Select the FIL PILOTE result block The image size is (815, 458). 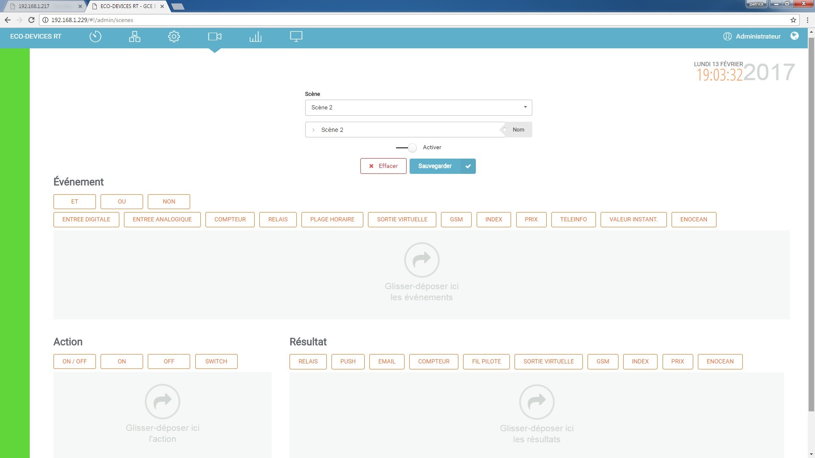tap(486, 362)
